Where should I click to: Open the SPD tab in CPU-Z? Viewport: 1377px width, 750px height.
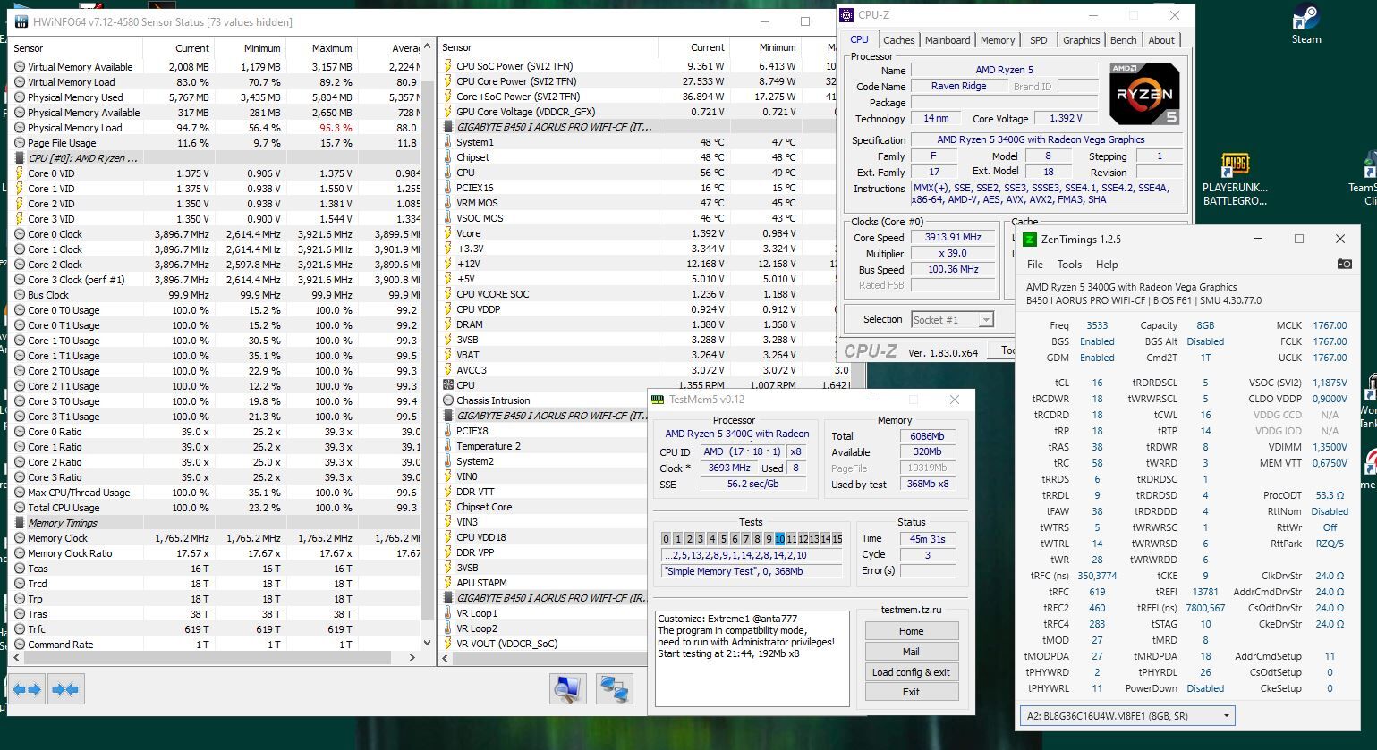pyautogui.click(x=1038, y=40)
